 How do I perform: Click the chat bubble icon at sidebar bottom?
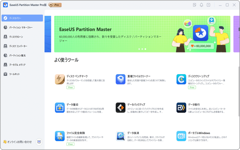39,142
